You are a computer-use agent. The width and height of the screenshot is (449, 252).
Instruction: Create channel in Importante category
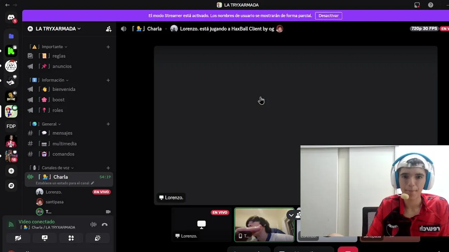108,47
